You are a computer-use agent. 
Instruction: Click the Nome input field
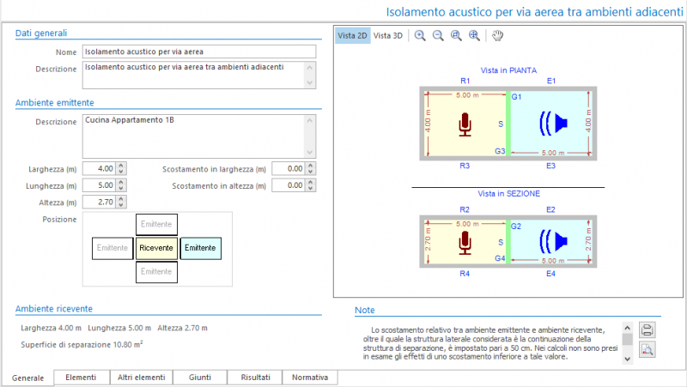click(199, 51)
